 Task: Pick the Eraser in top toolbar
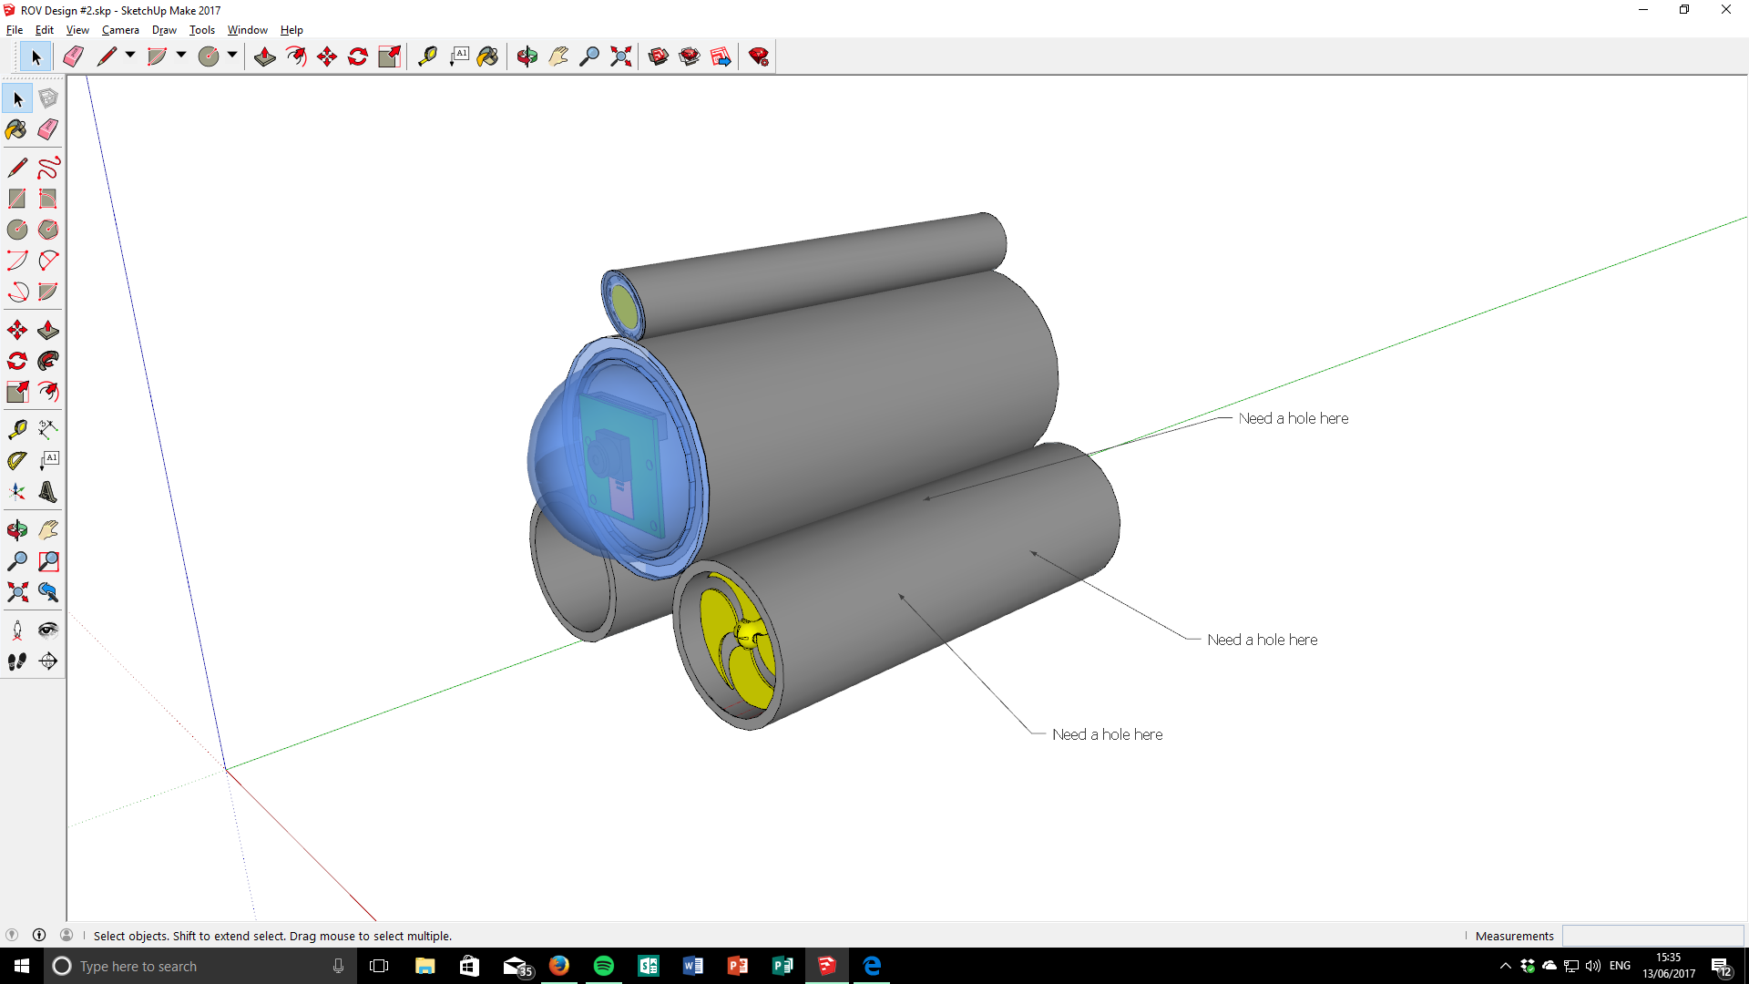pos(74,56)
